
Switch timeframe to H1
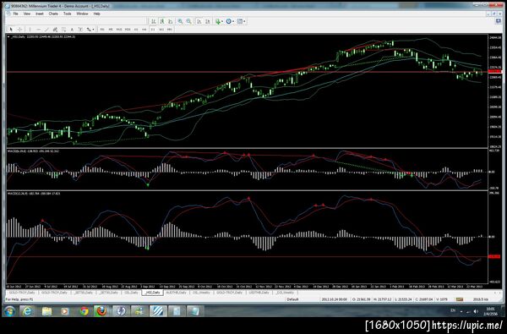click(136, 30)
